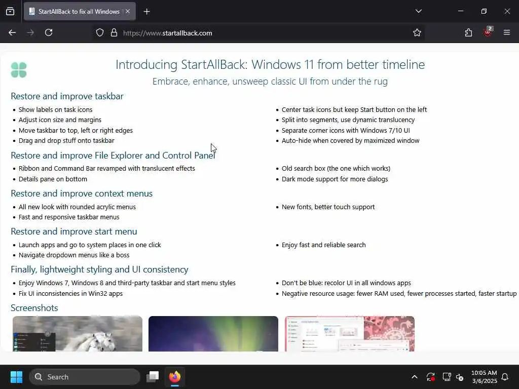519x389 pixels.
Task: Select the StartAllBack browser tab
Action: coord(80,11)
